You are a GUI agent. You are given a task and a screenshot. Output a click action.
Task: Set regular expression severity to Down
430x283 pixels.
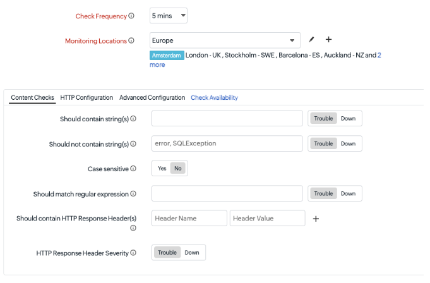pyautogui.click(x=349, y=193)
